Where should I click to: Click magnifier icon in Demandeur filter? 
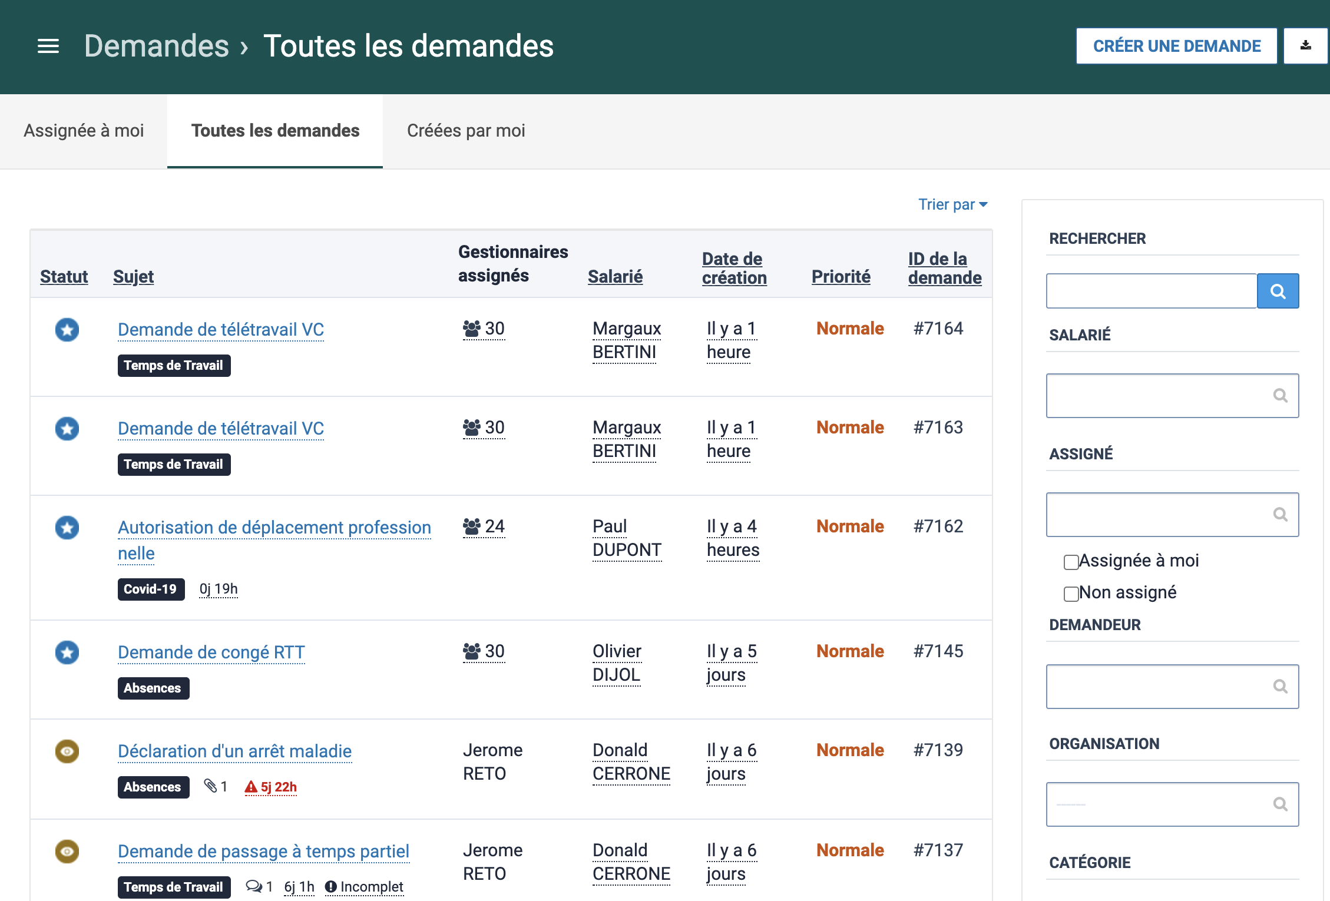pos(1280,687)
